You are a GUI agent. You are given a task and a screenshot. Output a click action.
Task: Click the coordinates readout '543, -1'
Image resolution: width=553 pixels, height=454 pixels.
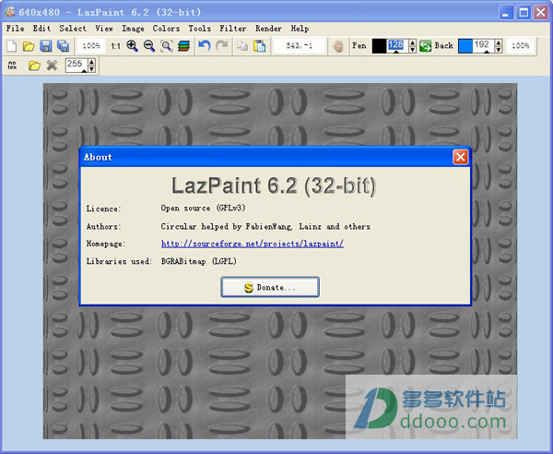coord(299,46)
